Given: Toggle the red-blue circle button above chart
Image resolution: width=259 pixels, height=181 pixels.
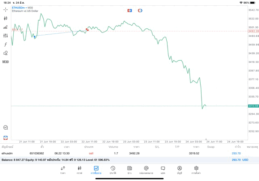Looking at the screenshot, I should (x=140, y=11).
